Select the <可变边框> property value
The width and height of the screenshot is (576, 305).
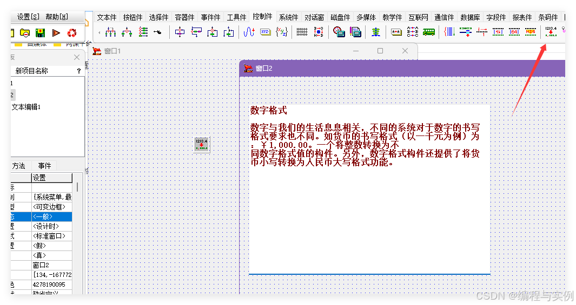click(x=52, y=207)
